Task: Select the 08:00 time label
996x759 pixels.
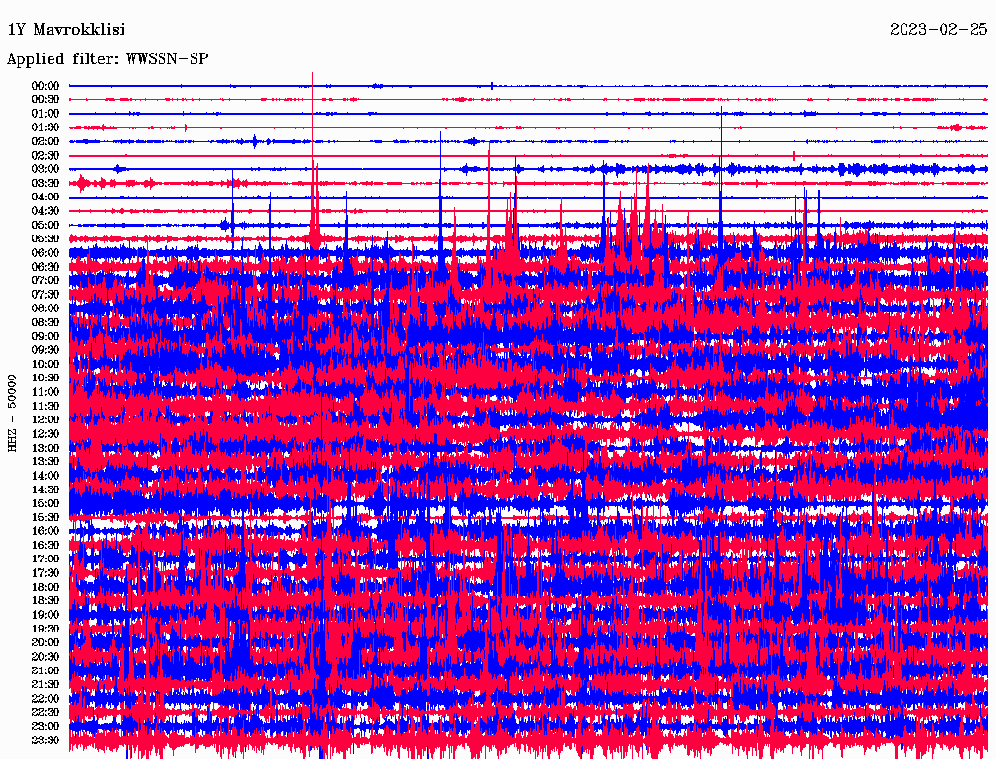Action: (46, 308)
